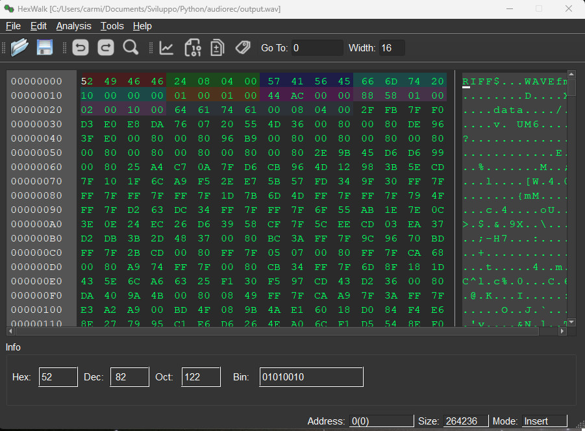Select offset 00000000 in address column
Viewport: 585px width, 431px height.
36,81
